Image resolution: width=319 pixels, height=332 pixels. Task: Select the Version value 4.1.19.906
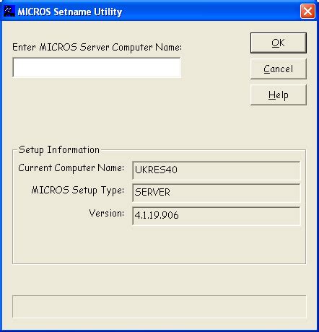[x=216, y=215]
